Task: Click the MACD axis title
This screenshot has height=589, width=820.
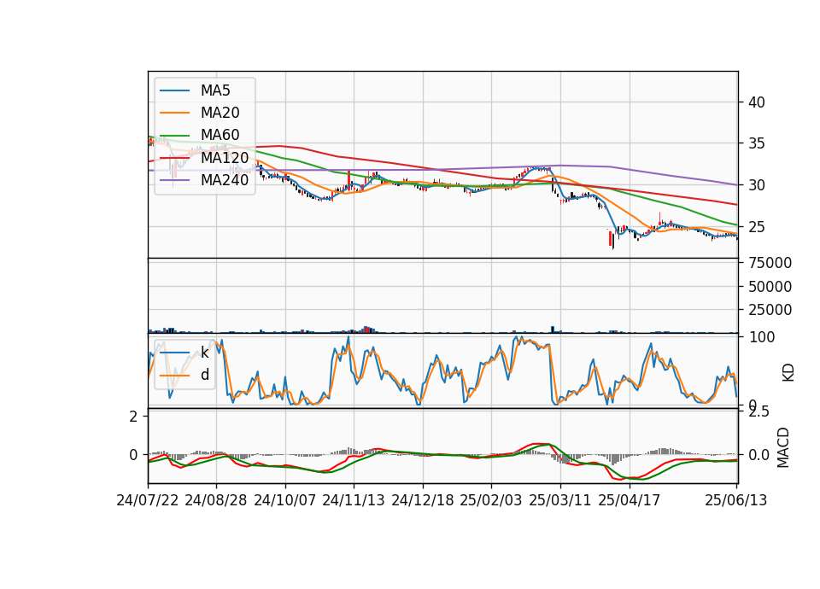Action: 783,447
